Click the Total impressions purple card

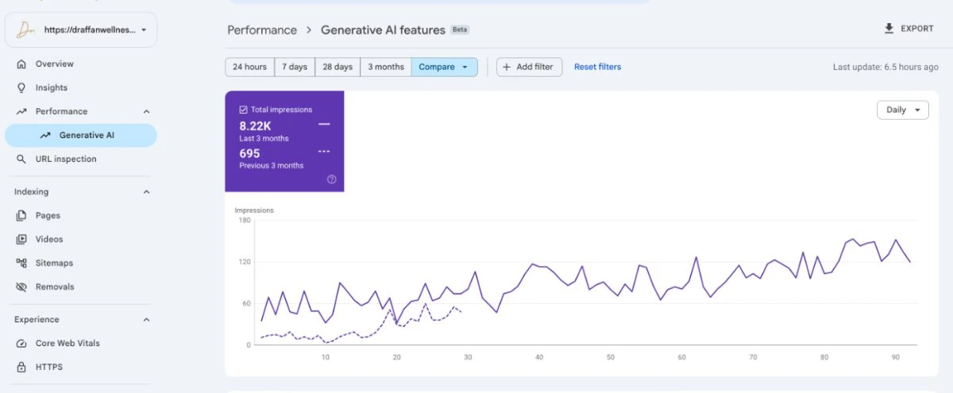284,141
